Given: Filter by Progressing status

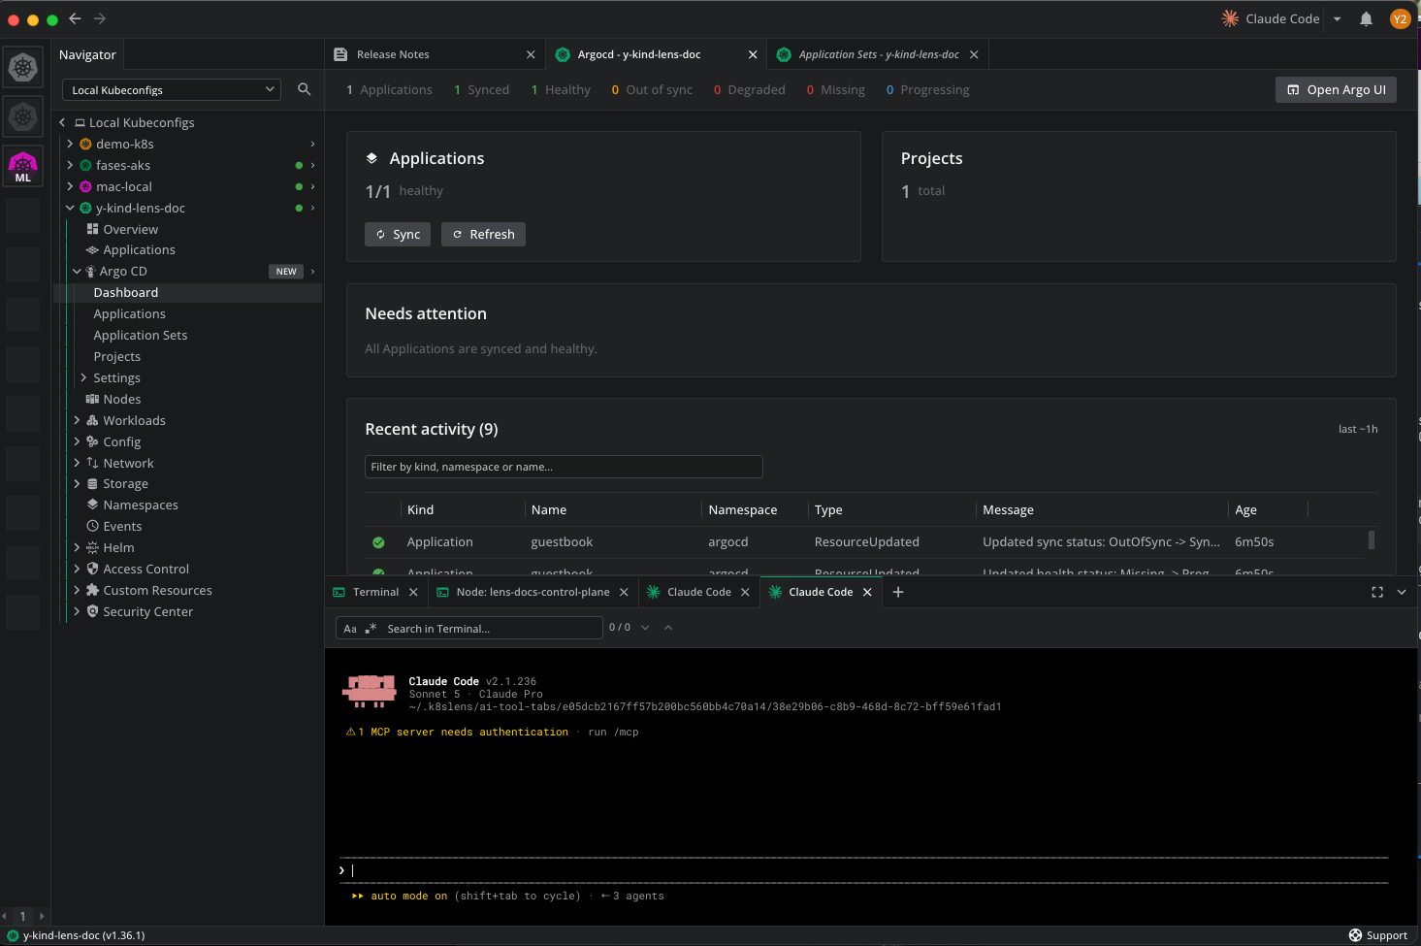Looking at the screenshot, I should pos(927,89).
